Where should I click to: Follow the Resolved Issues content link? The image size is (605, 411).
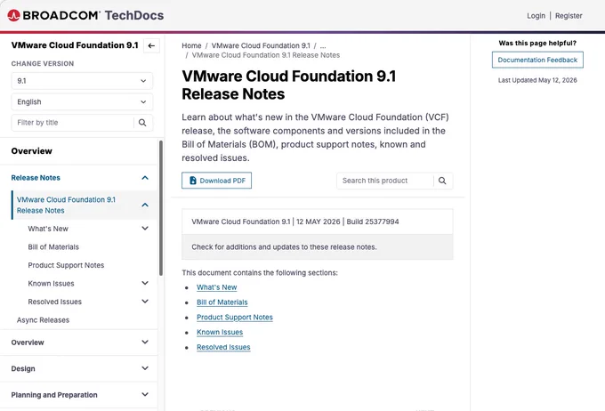pyautogui.click(x=223, y=347)
